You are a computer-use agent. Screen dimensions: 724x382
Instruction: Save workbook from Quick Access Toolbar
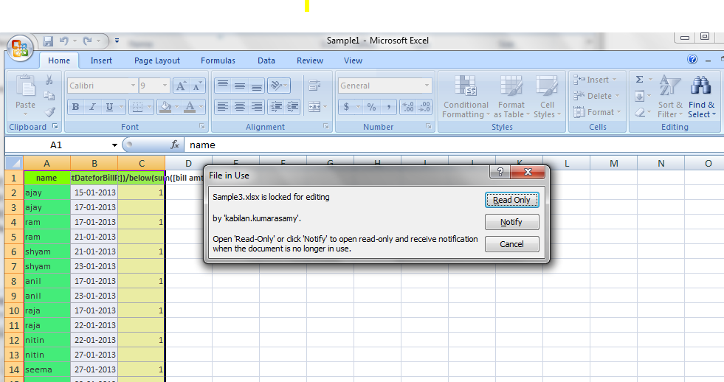pos(48,41)
